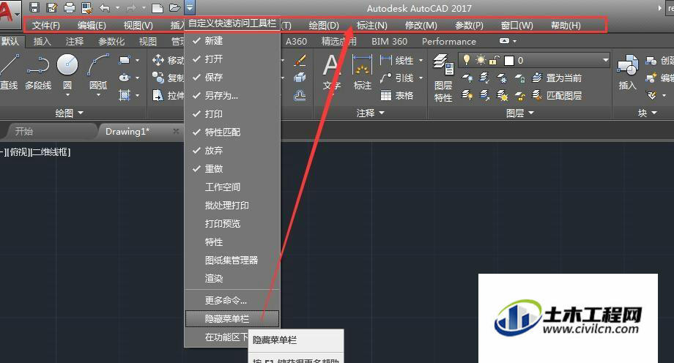Click 置为当前 make layer current
674x363 pixels.
(557, 78)
